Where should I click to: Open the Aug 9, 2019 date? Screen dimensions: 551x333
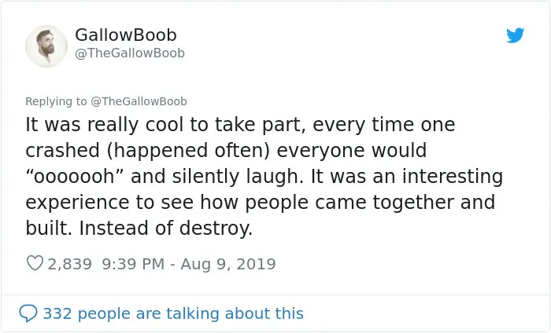[228, 264]
